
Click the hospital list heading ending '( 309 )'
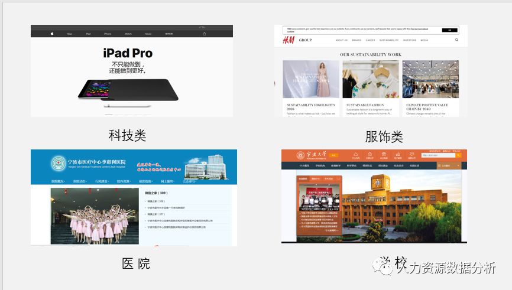pyautogui.click(x=157, y=193)
